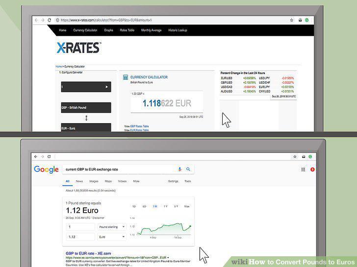
Task: Open mail extension icon in Google browser
Action: tap(304, 156)
